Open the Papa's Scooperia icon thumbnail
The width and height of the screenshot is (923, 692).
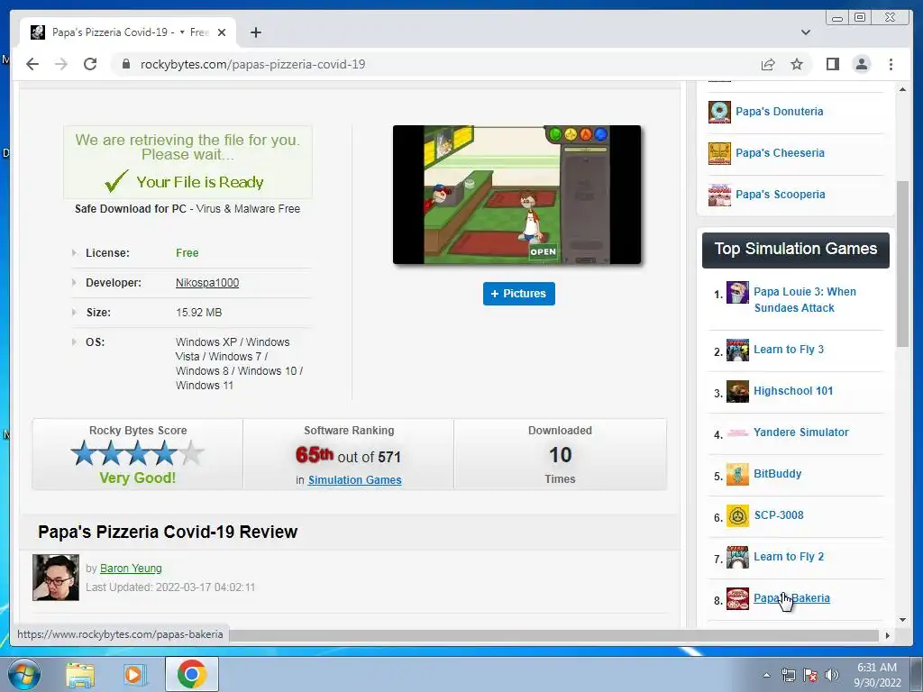point(719,195)
